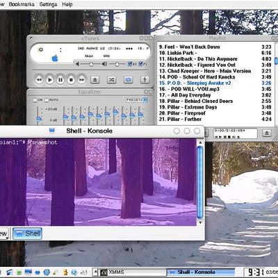The height and width of the screenshot is (278, 278).
Task: Click the taskbar clock showing 9:31
Action: (x=256, y=272)
